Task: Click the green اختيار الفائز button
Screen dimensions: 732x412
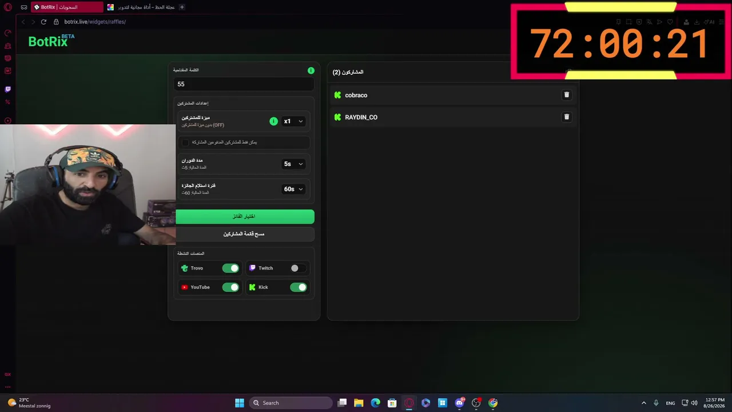Action: [245, 216]
